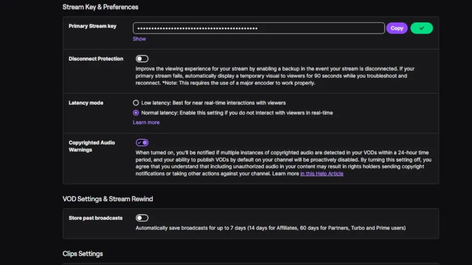Click the VOD Settings & Stream Rewind heading

[107, 199]
